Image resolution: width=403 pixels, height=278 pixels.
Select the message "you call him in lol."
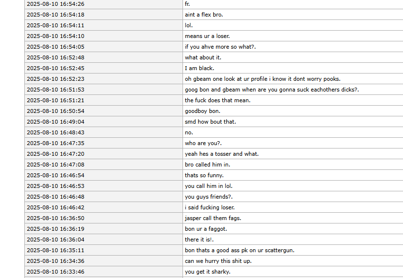point(209,186)
